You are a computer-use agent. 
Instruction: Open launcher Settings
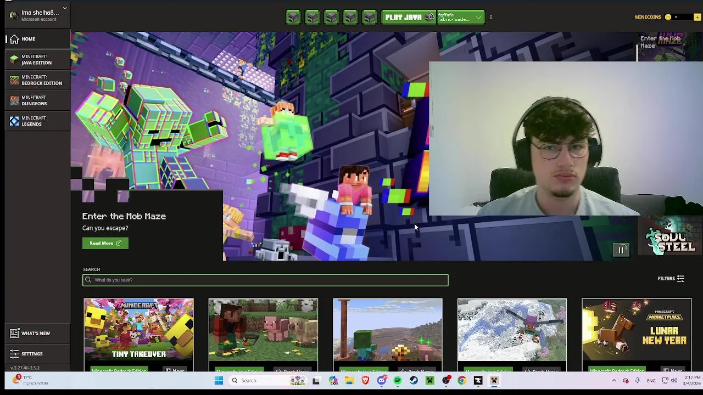[x=37, y=354]
